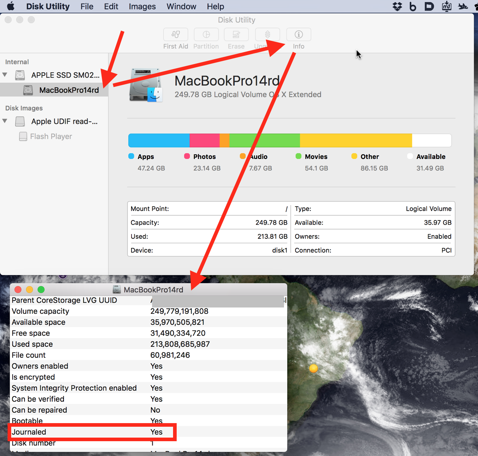Open the Window menu

click(x=181, y=6)
